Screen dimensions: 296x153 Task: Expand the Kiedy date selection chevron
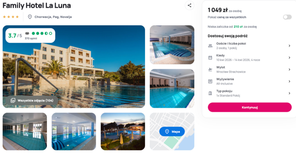tap(289, 58)
